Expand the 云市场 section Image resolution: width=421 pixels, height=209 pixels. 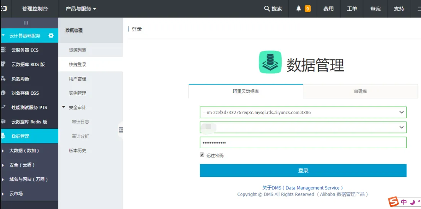coord(3,194)
